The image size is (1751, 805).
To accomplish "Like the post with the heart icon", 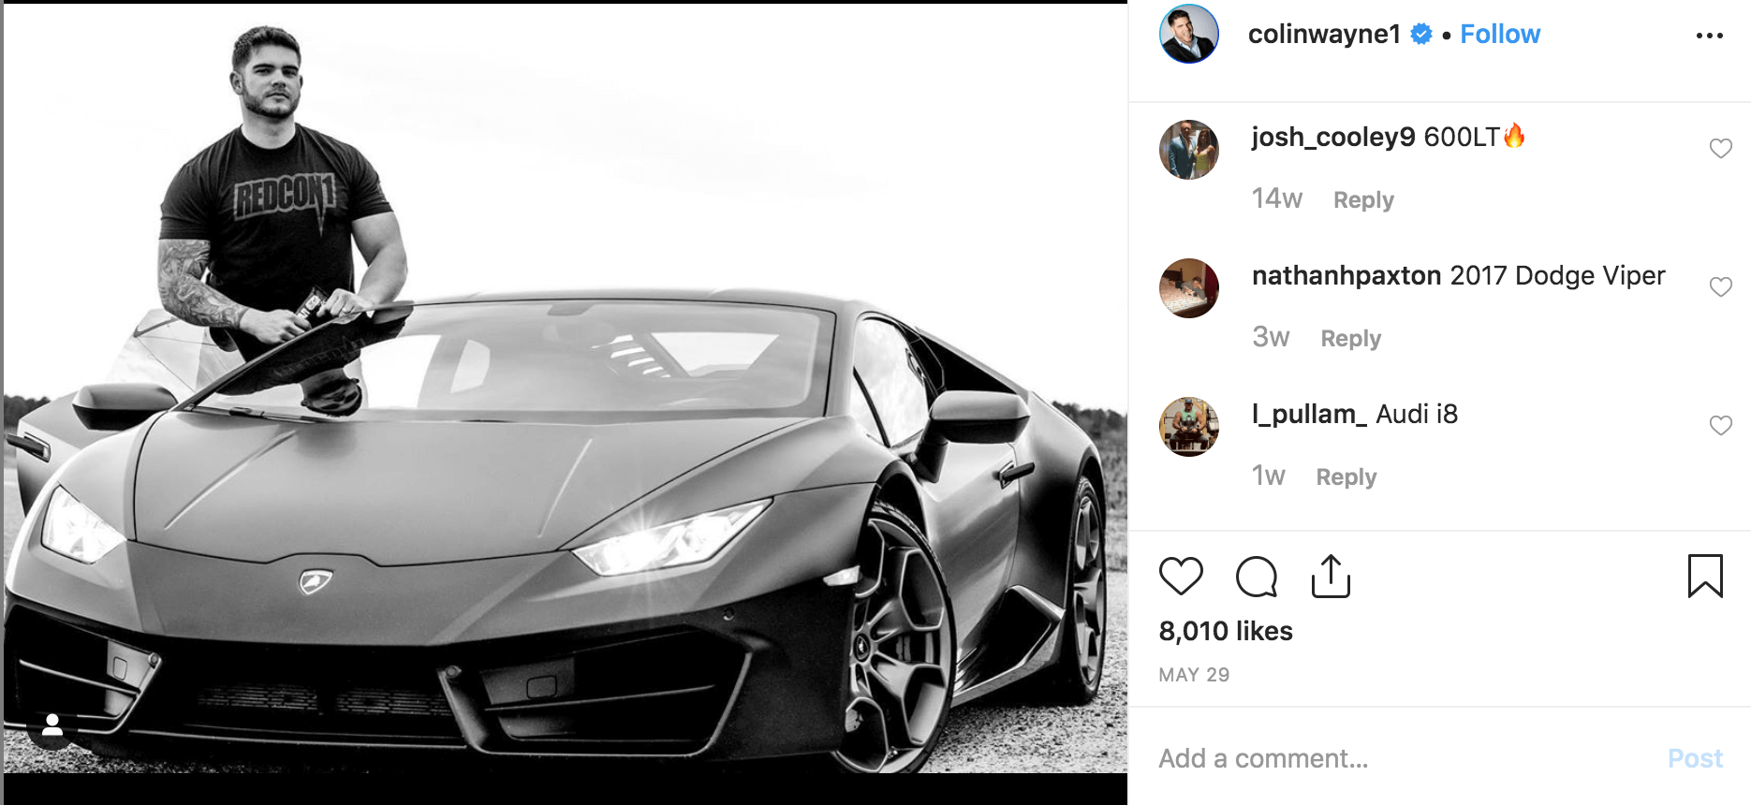I will pos(1181,576).
